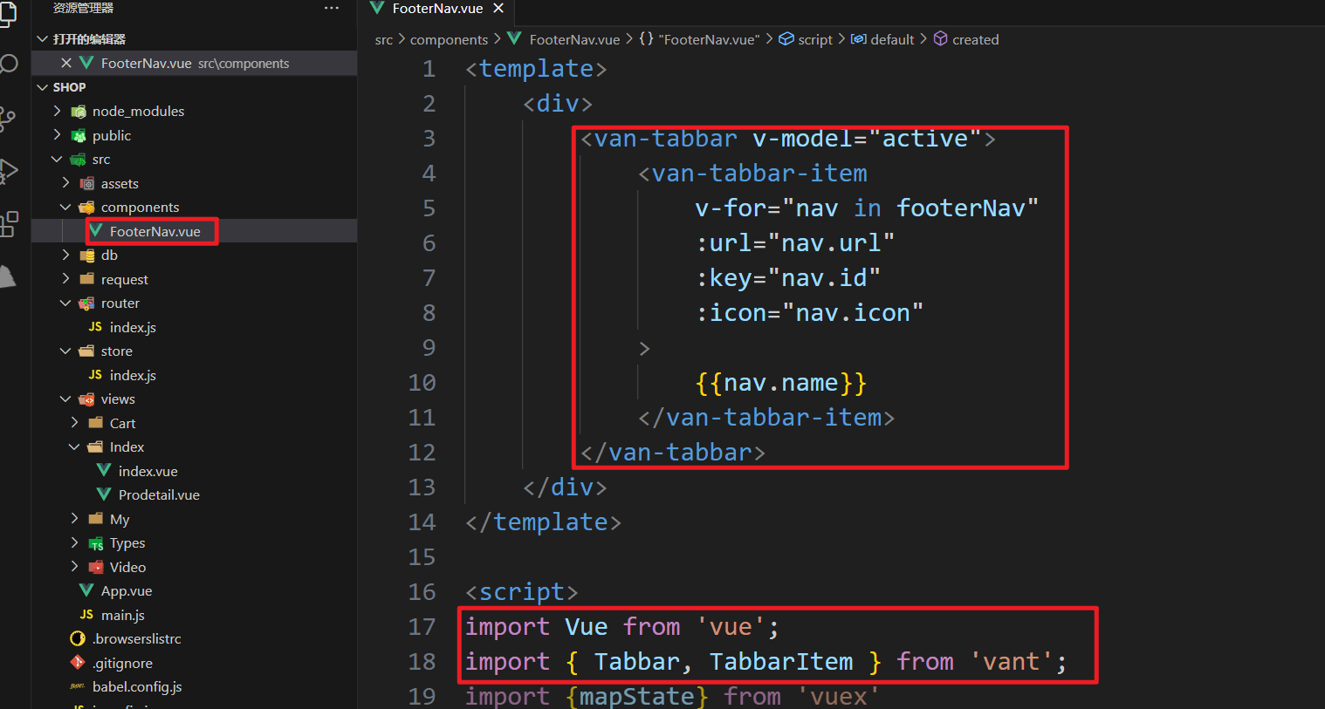Expand the db folder
This screenshot has width=1325, height=709.
(66, 255)
